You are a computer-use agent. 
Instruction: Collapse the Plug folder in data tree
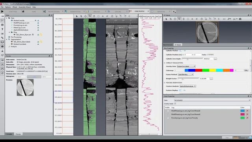pyautogui.click(x=9, y=32)
